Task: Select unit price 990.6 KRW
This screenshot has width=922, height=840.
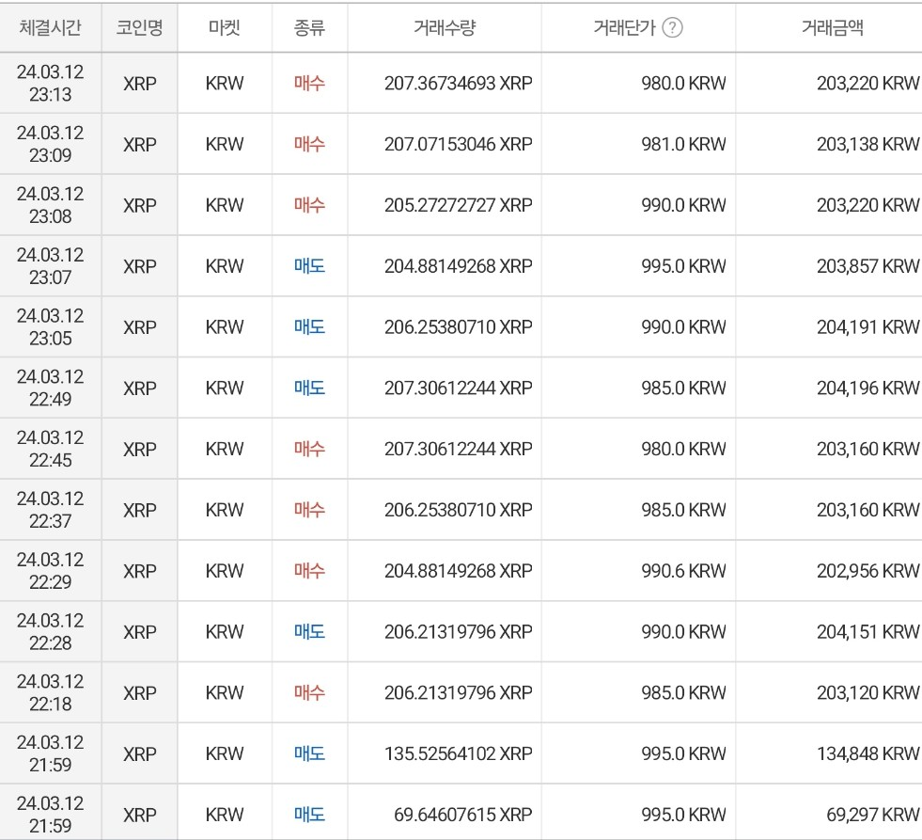Action: pos(683,570)
